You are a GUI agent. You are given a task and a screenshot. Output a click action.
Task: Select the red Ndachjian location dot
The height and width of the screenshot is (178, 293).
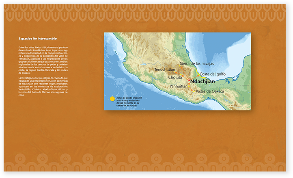click(x=188, y=81)
